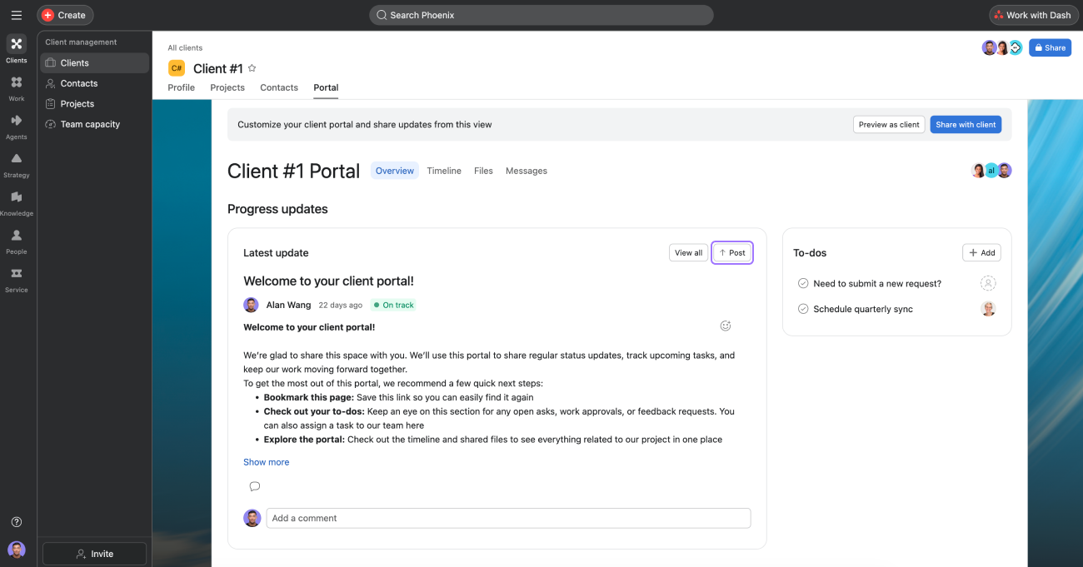
Task: Add emoji reaction to the update
Action: click(726, 326)
